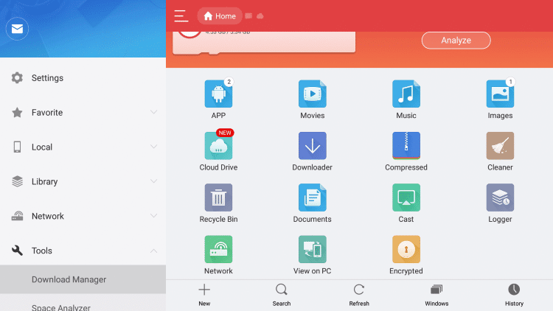Open the Logger tool
The width and height of the screenshot is (553, 311).
coord(500,198)
